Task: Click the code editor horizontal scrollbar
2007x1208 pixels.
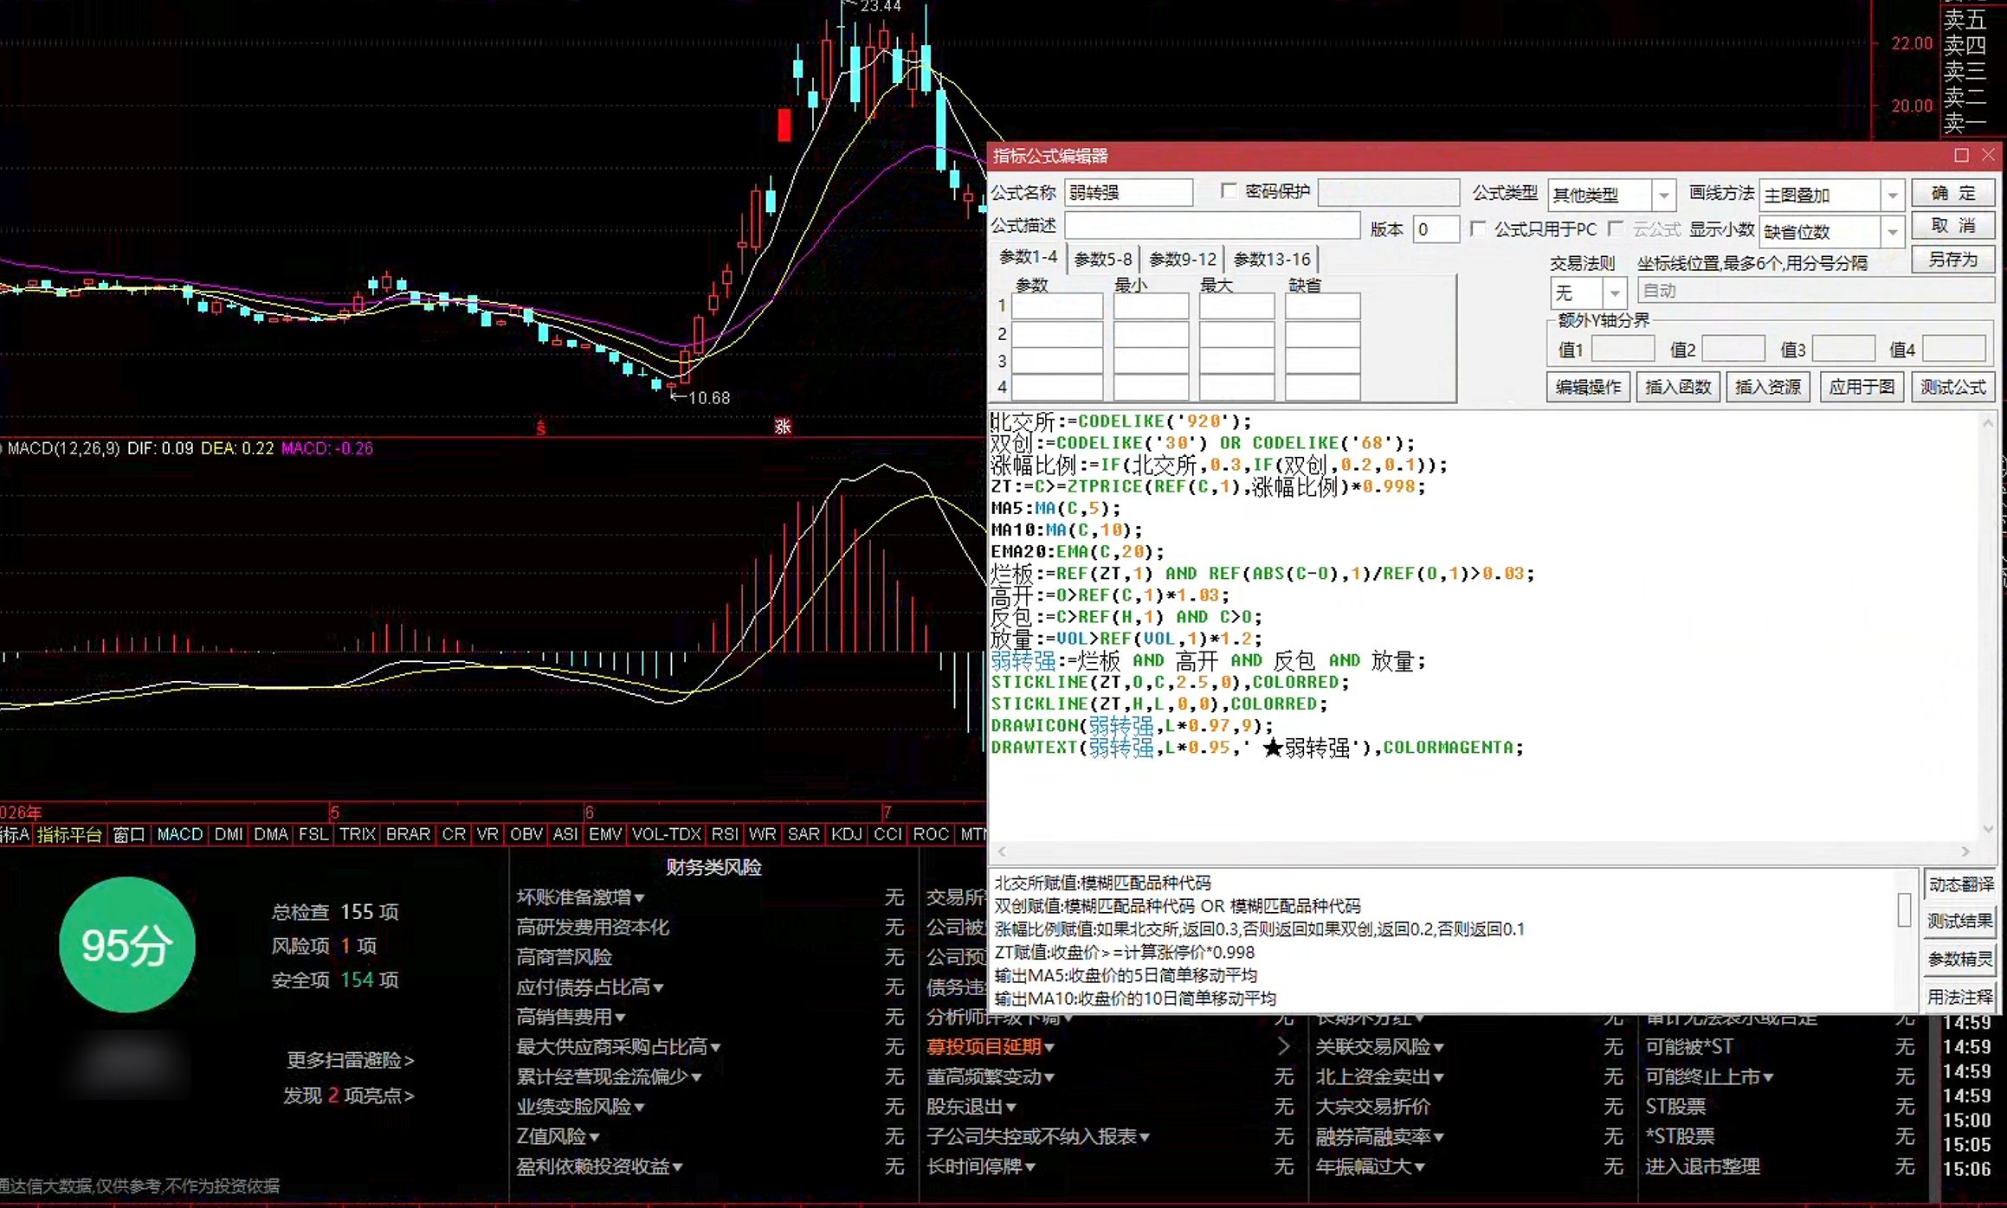Action: pyautogui.click(x=1482, y=851)
